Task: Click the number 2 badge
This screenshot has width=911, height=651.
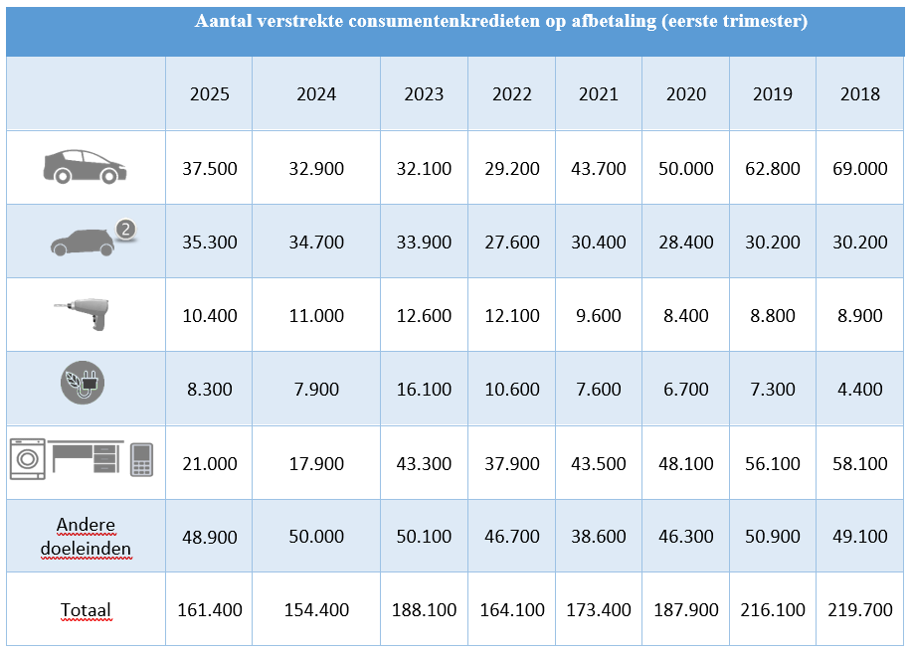Action: click(x=125, y=230)
